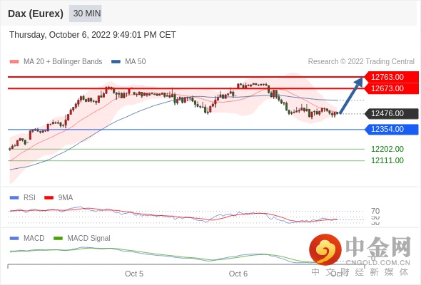This screenshot has width=421, height=285.
Task: Click the Dax (Eurex) chart title
Action: pyautogui.click(x=36, y=14)
